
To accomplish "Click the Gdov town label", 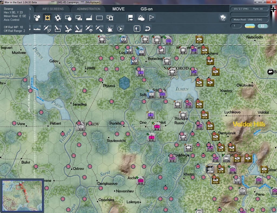I will click(54, 61).
